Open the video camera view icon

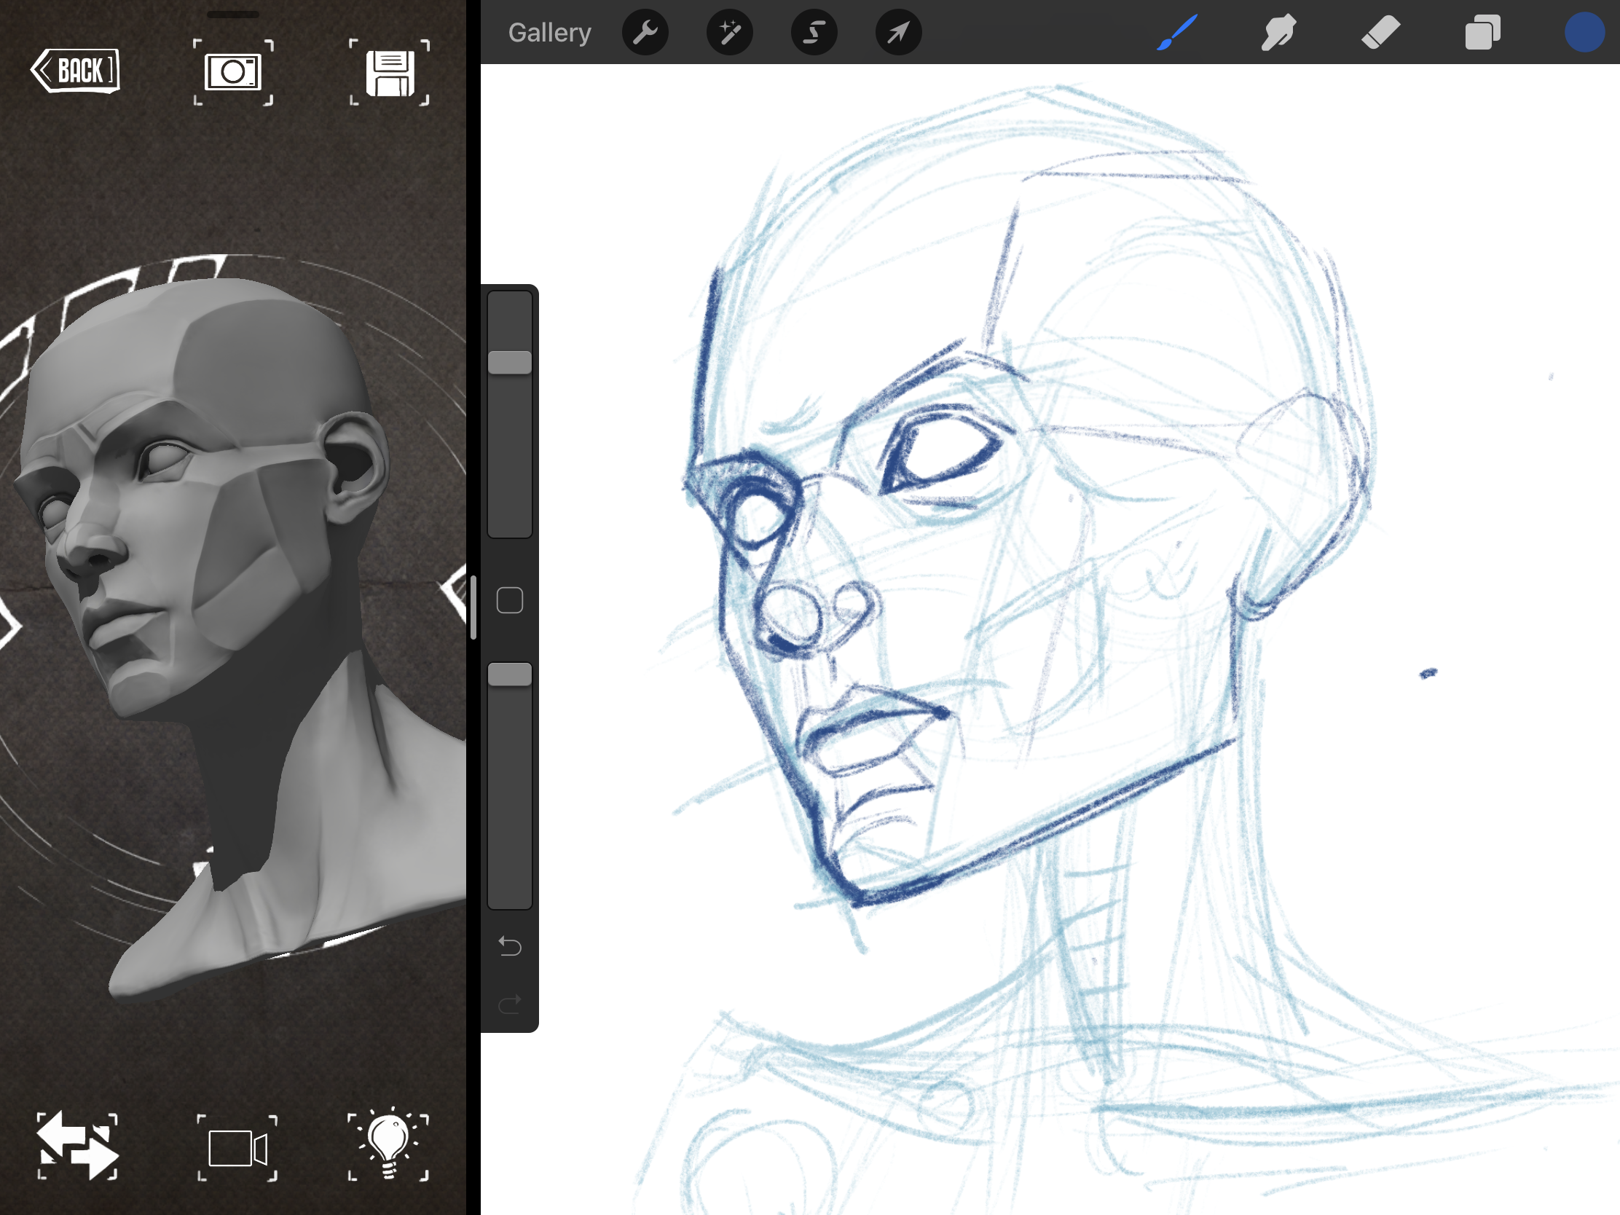point(237,1148)
